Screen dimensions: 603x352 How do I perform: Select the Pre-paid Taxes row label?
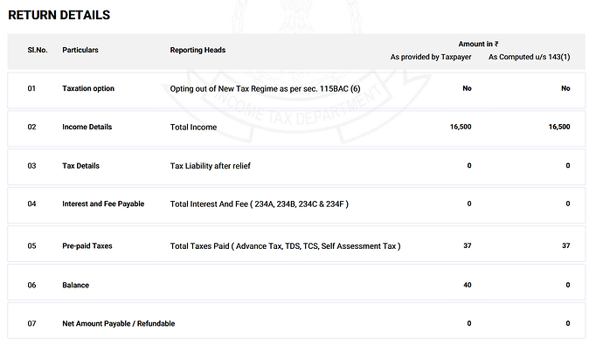[87, 246]
